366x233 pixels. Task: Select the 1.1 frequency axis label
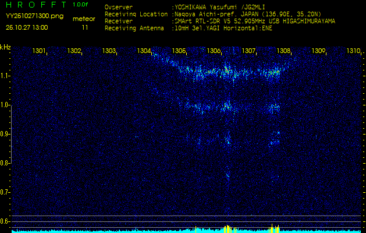[5, 76]
